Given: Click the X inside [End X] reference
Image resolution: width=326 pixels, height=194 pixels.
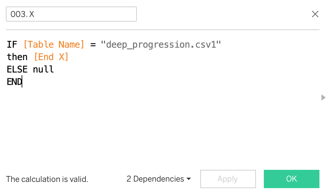Looking at the screenshot, I should 62,57.
